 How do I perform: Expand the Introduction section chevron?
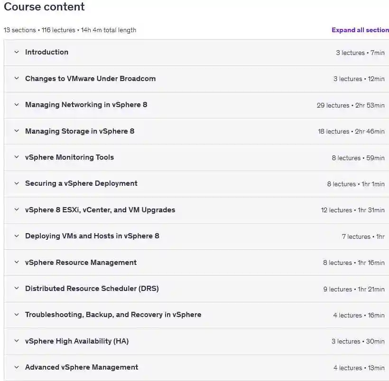coord(17,52)
